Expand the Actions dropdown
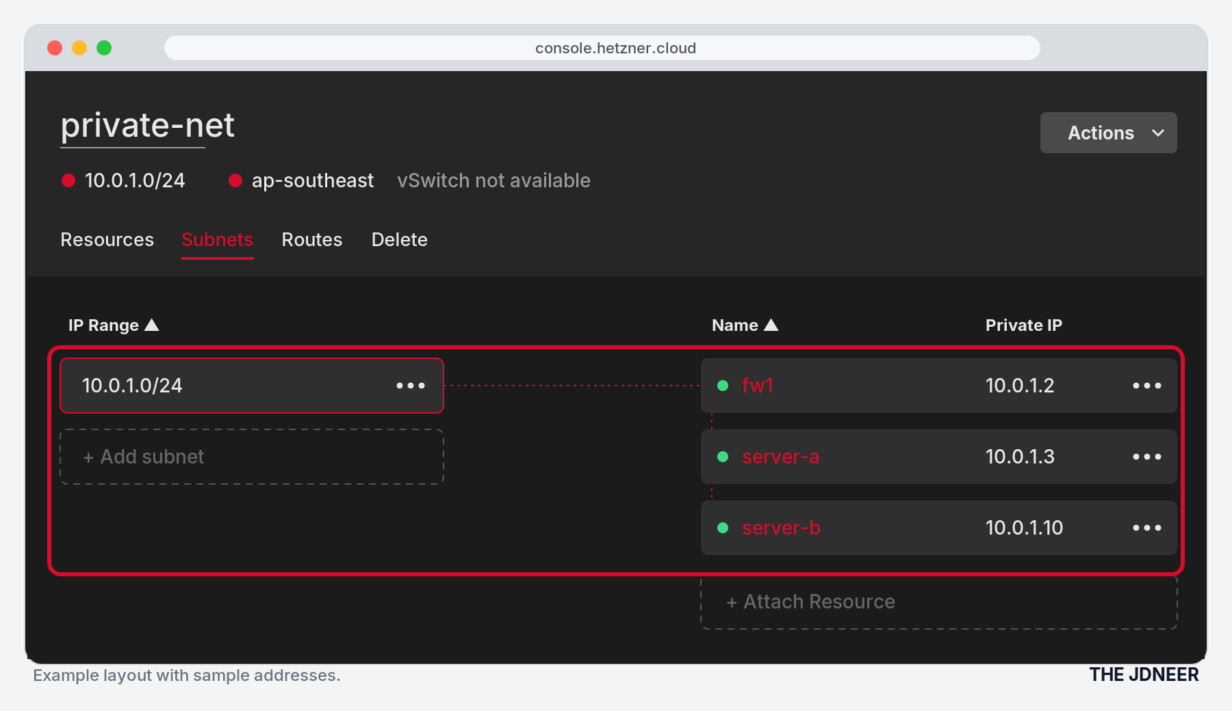 tap(1109, 133)
